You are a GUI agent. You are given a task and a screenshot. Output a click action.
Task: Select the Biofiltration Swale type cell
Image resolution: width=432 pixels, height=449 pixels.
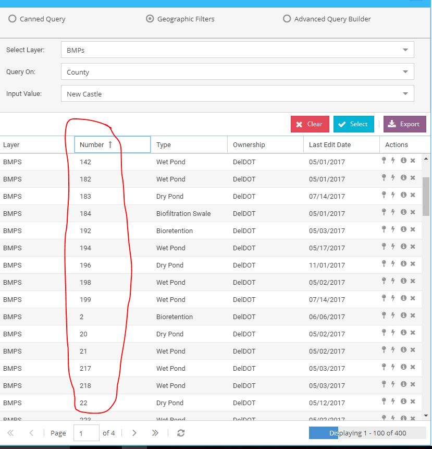(x=189, y=214)
